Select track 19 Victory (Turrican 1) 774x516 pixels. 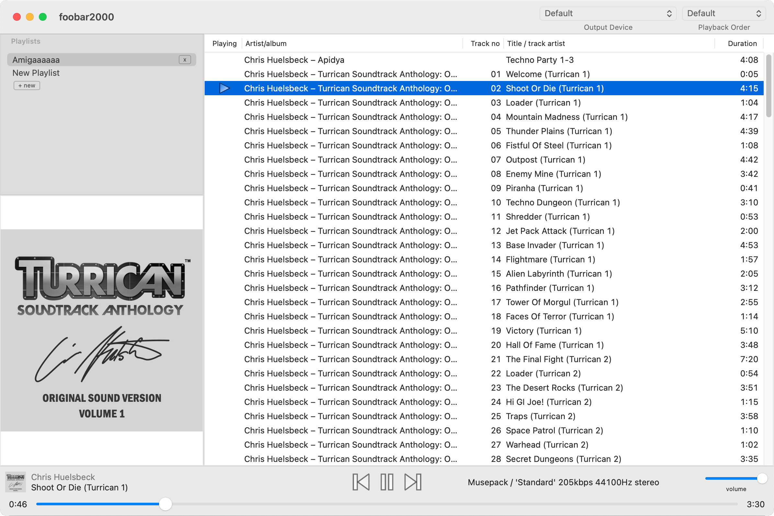(543, 331)
